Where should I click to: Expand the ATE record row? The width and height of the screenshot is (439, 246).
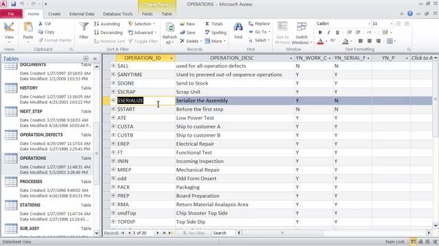click(x=113, y=118)
